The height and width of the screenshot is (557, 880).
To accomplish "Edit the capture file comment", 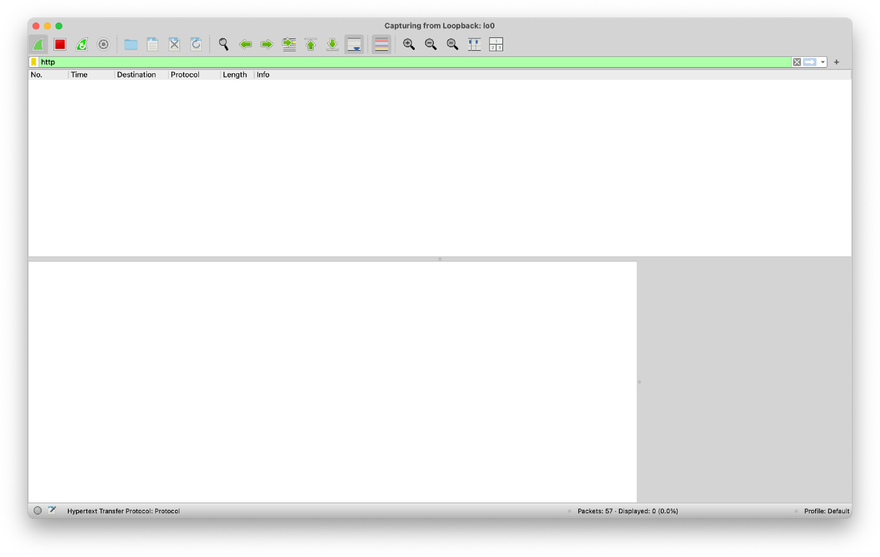I will coord(52,510).
